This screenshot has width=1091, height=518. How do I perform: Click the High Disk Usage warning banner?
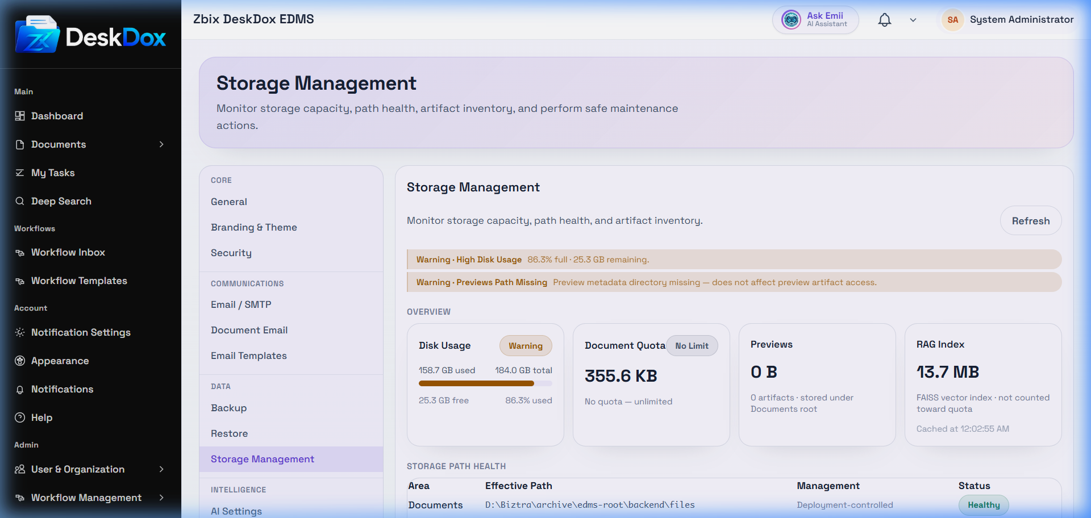[734, 260]
